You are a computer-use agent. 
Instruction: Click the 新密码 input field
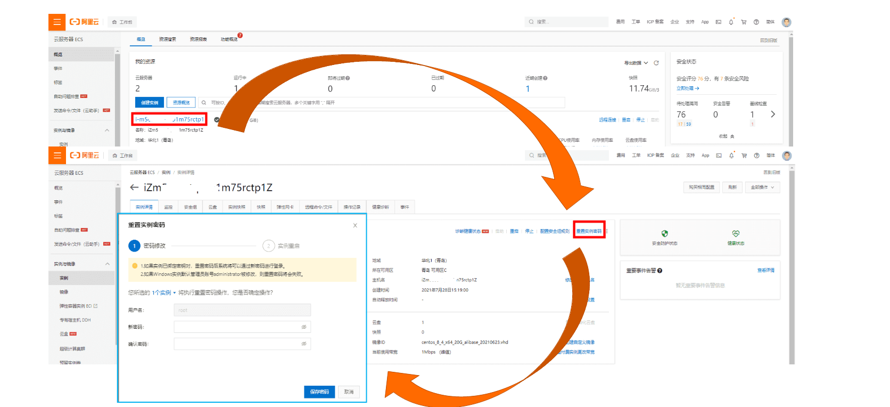coord(242,327)
